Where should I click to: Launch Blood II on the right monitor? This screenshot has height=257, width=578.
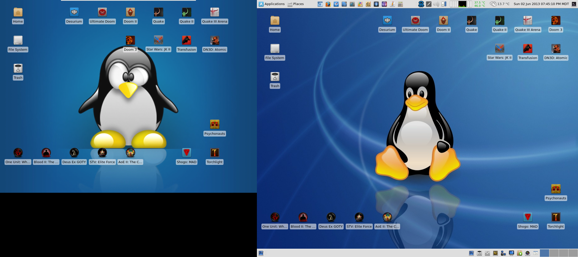tap(303, 221)
